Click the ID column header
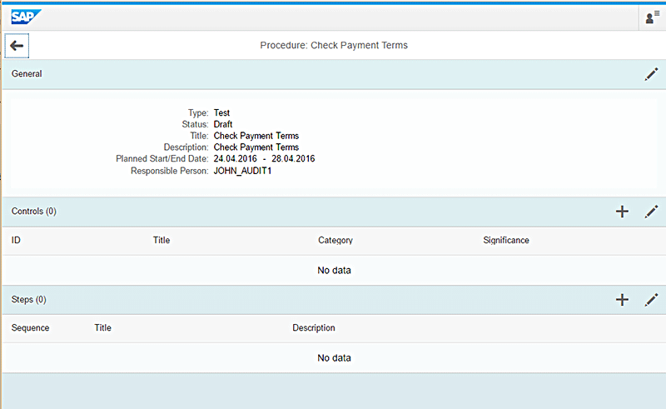The image size is (666, 409). (x=16, y=241)
